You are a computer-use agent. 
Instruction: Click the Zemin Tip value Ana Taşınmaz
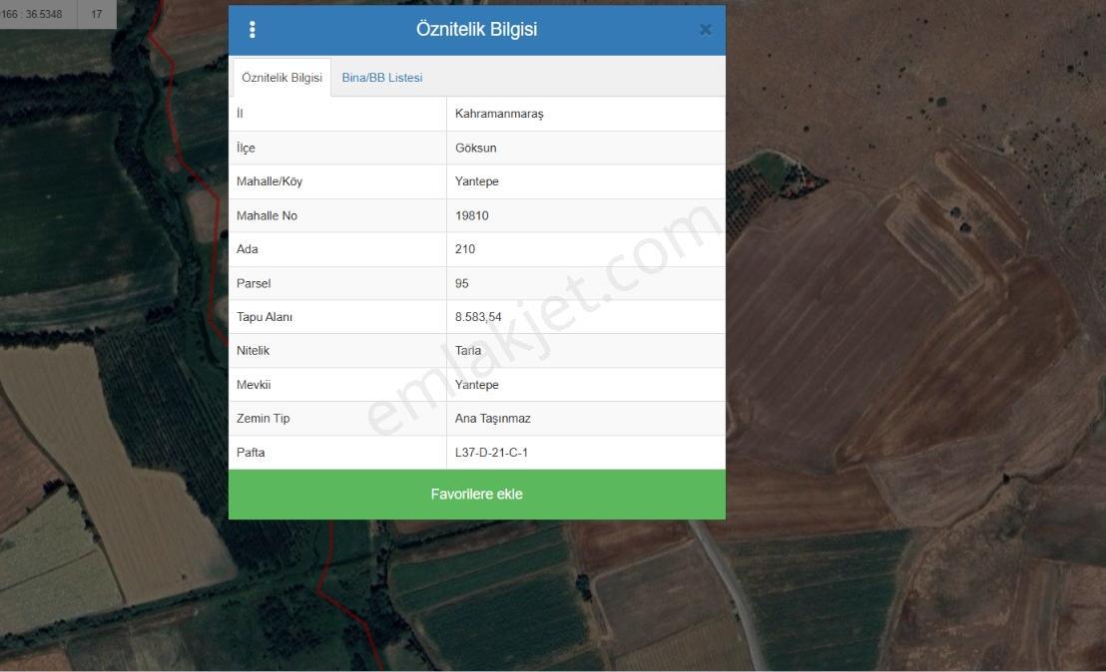point(493,419)
